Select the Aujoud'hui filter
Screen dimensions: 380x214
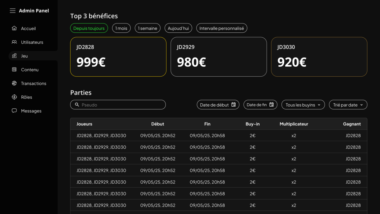pyautogui.click(x=178, y=28)
